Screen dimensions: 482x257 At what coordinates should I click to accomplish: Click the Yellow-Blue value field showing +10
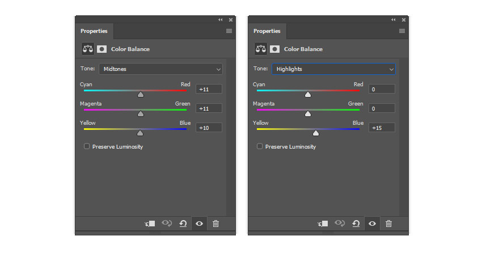pos(209,128)
